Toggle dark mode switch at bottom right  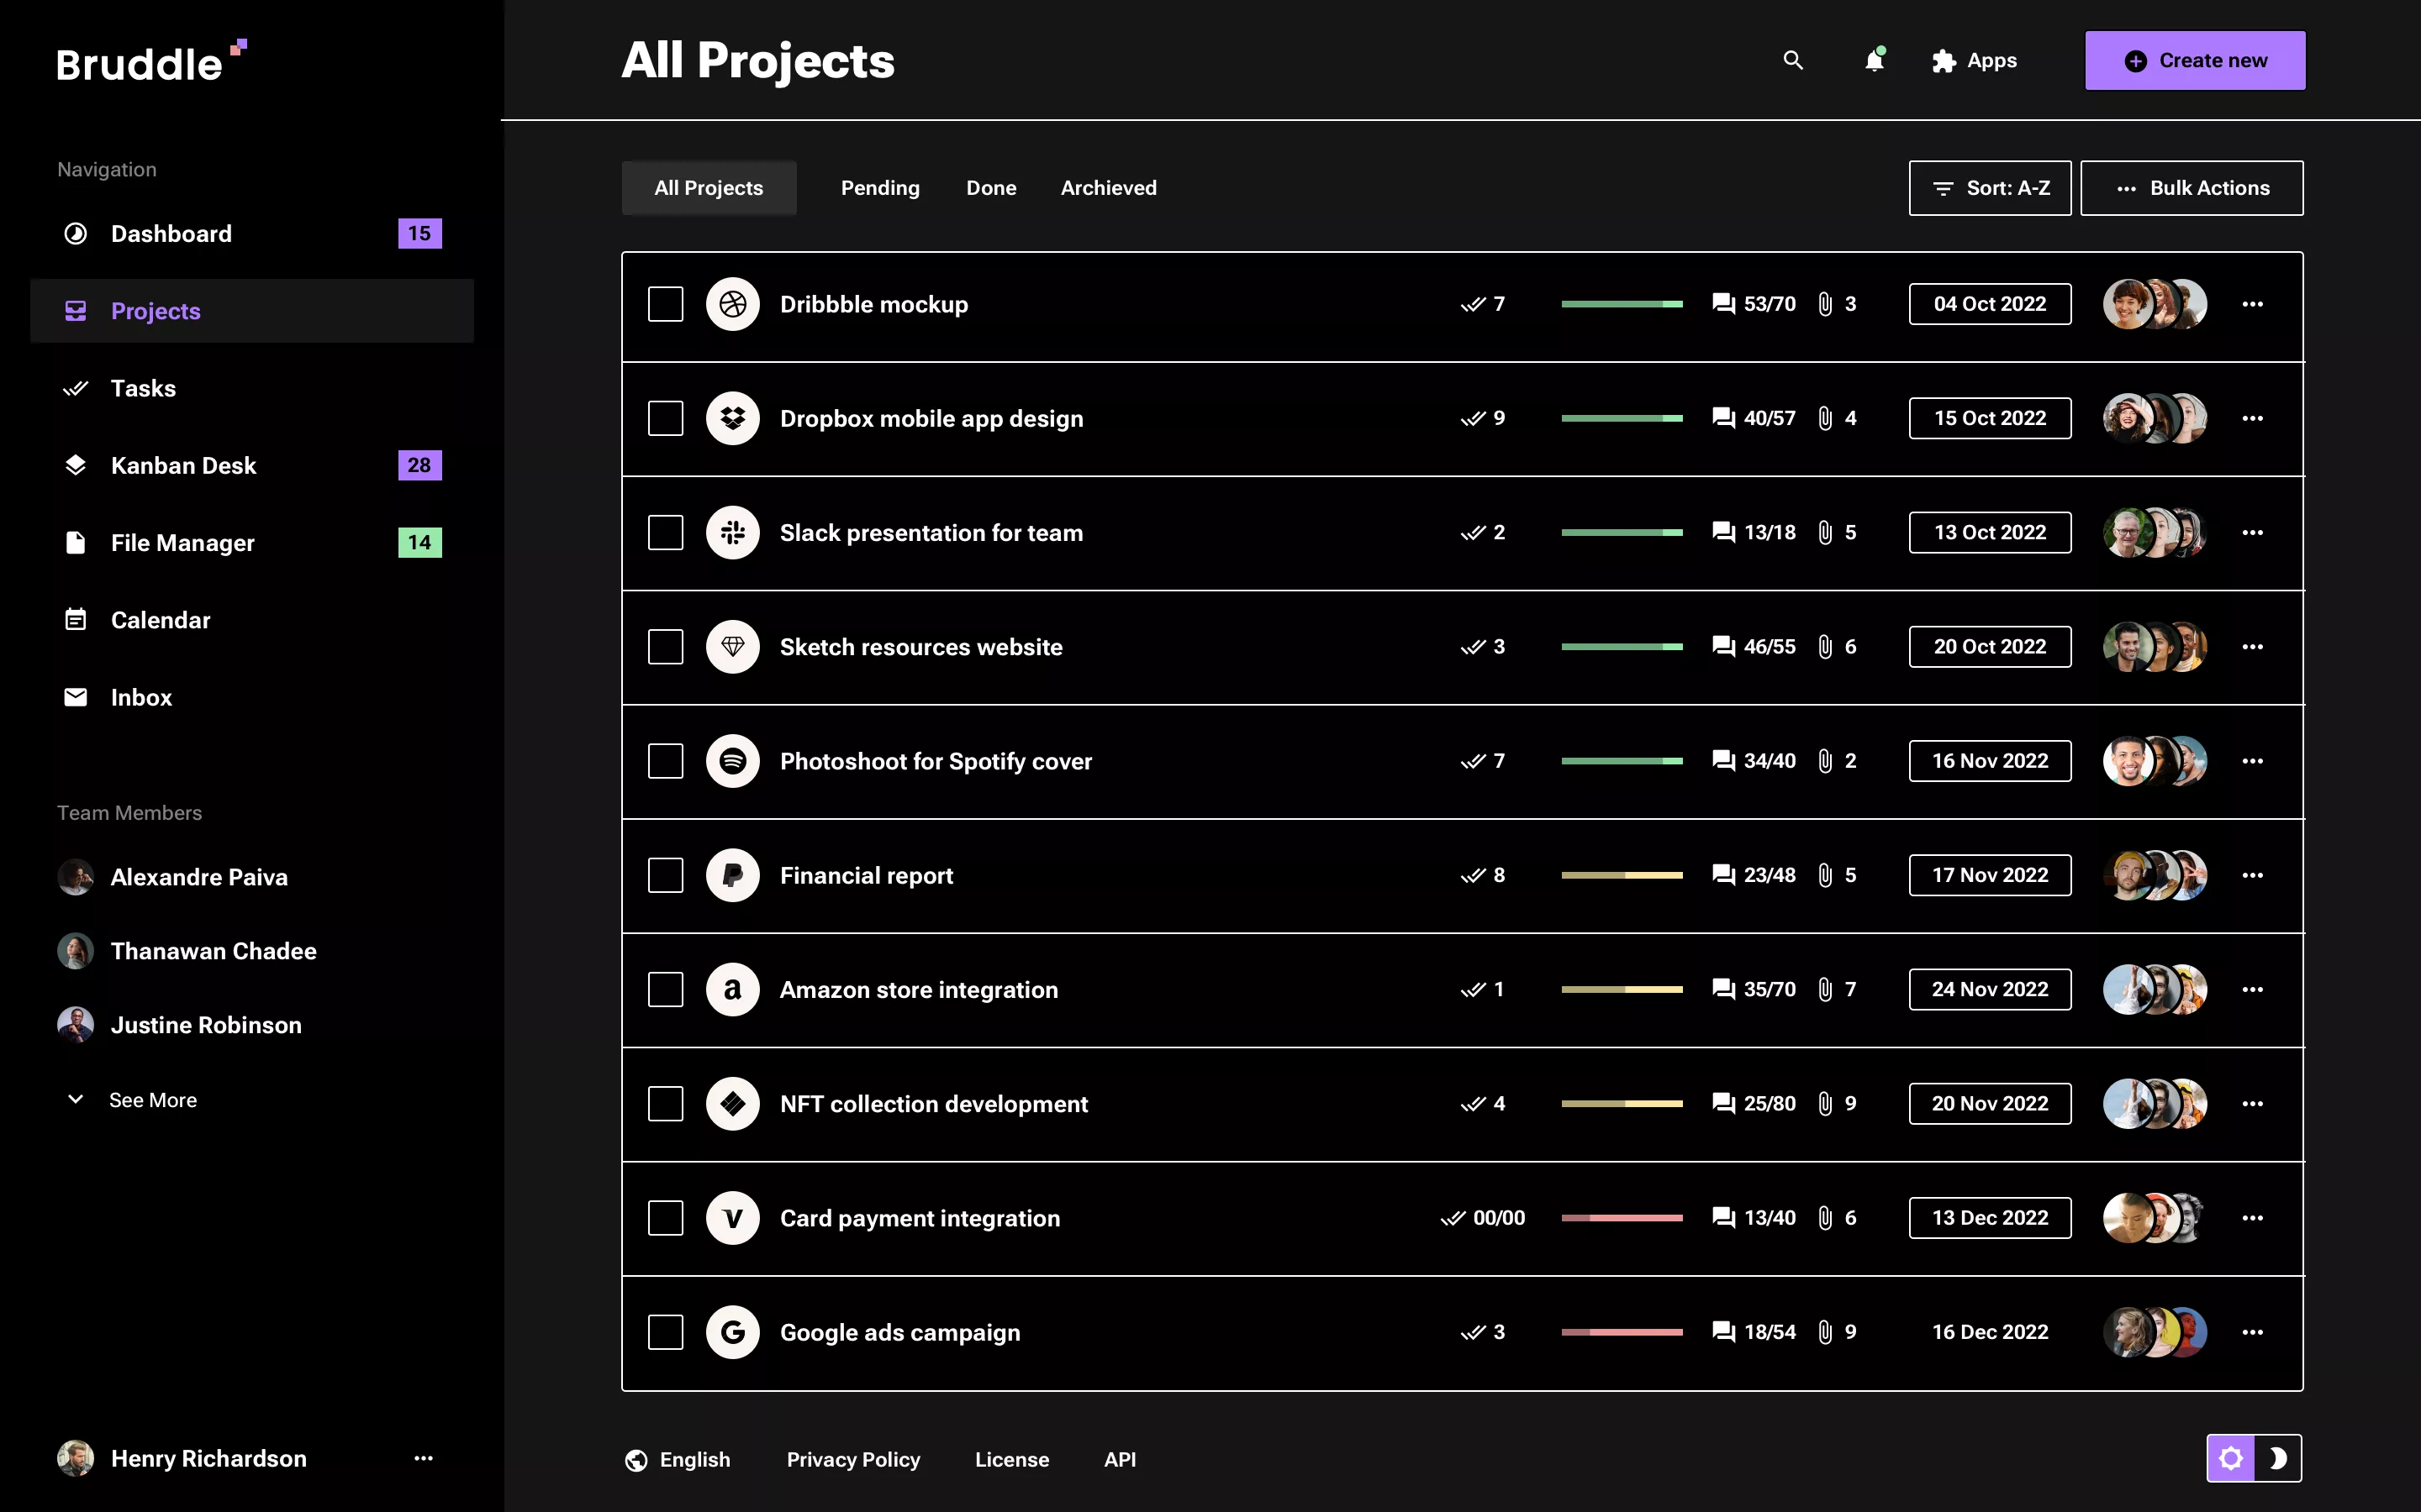[x=2278, y=1458]
